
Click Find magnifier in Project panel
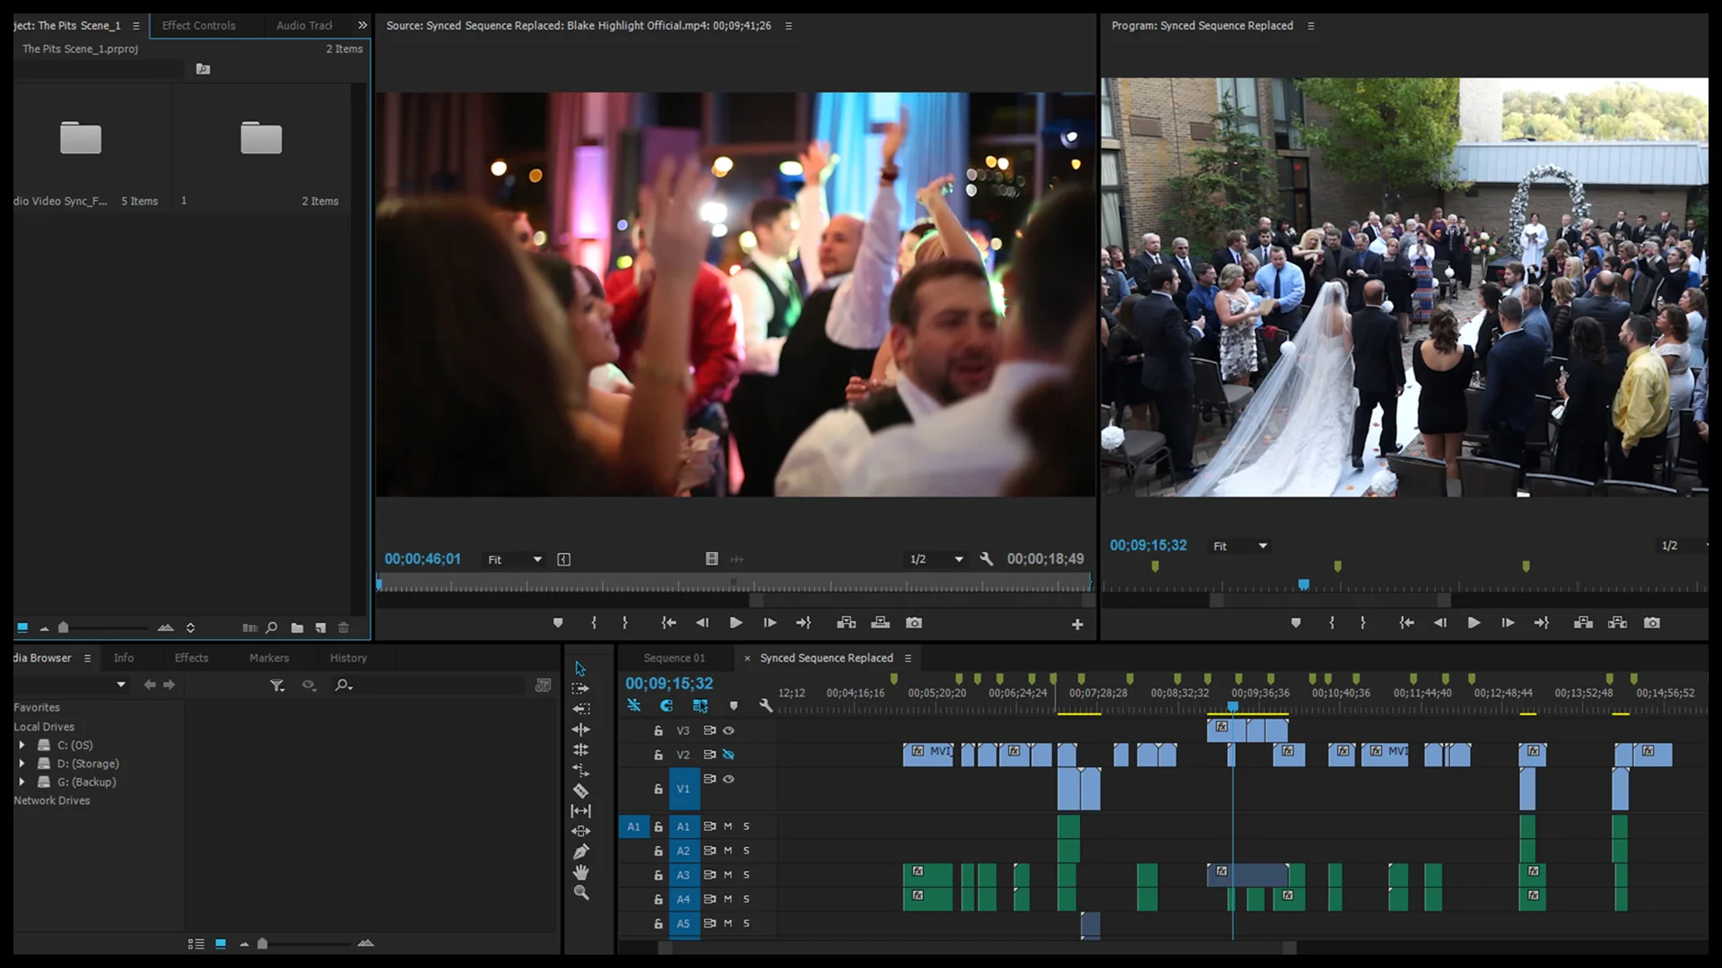272,627
